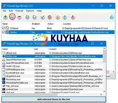This screenshot has height=103, width=118.
Task: Click the Uncheck All toolbar icon
Action: [x=35, y=17]
